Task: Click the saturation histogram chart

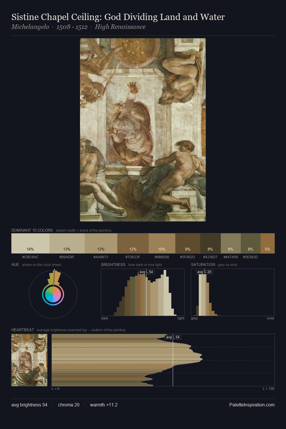Action: [x=233, y=292]
